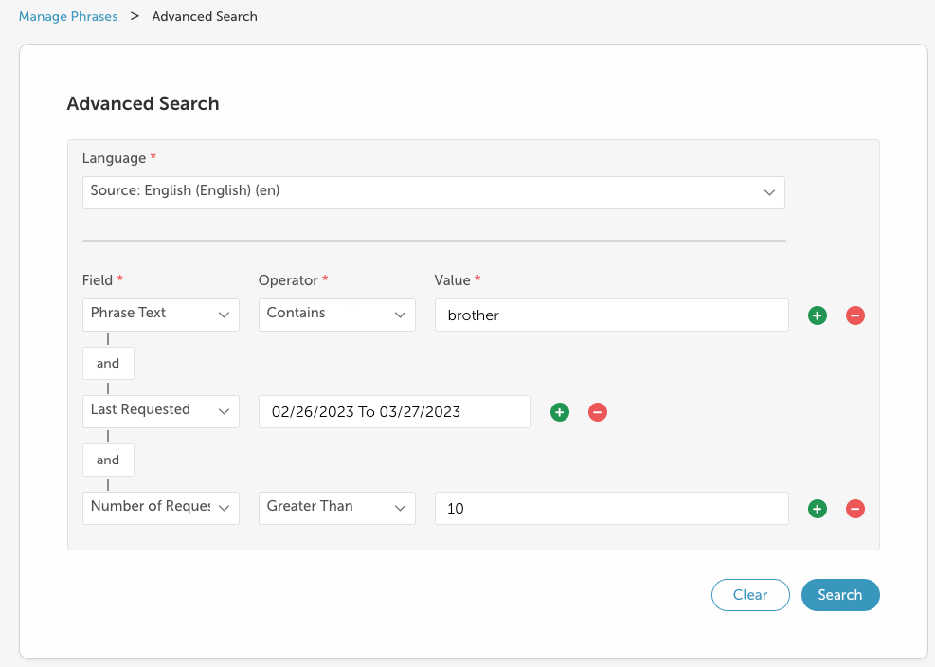Open the Language dropdown
Image resolution: width=935 pixels, height=667 pixels.
434,192
